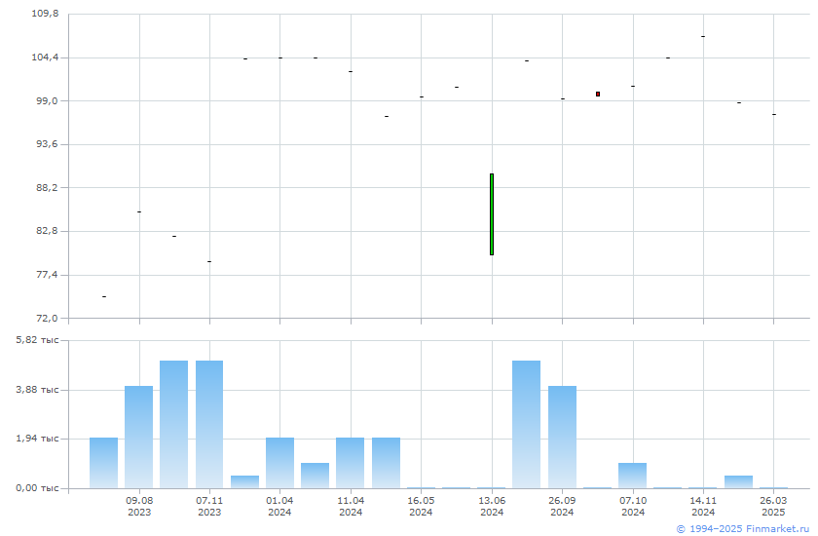Click the price mark at 09.08 2023

(x=139, y=211)
